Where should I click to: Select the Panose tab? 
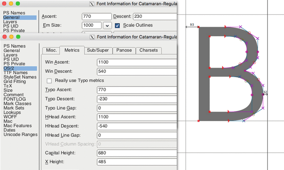click(124, 50)
